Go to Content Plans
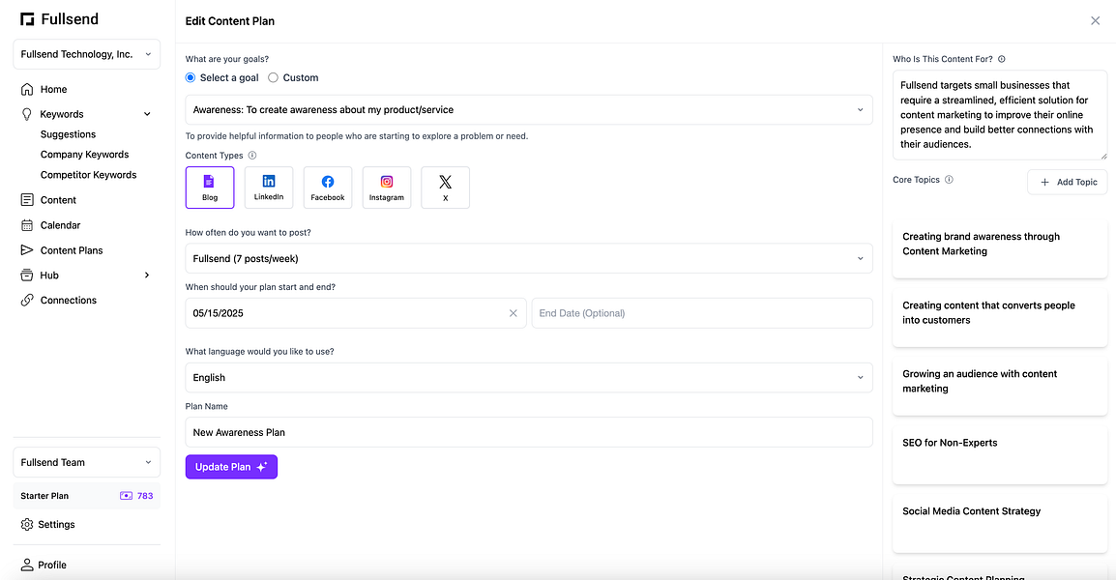Viewport: 1116px width, 580px height. point(72,249)
